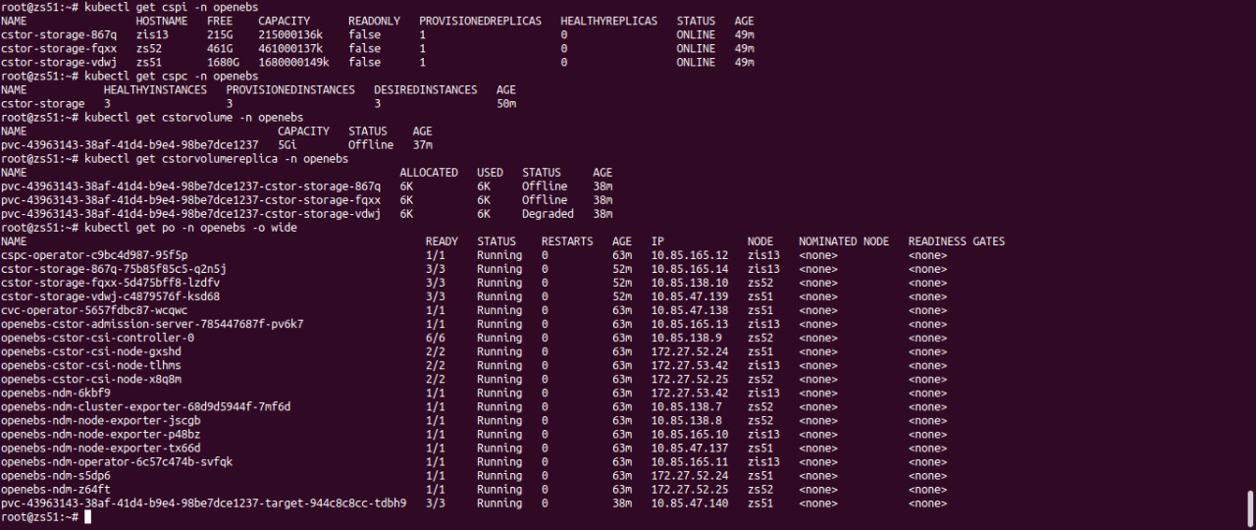
Task: Click pod openebs-ndm-operator-6c57c474b-svfqk
Action: click(117, 460)
